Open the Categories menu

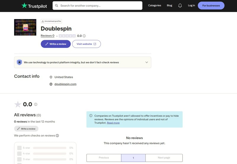[154, 5]
